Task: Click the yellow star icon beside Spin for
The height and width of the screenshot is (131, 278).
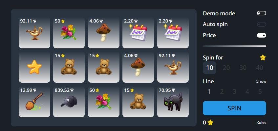Action: tap(263, 57)
